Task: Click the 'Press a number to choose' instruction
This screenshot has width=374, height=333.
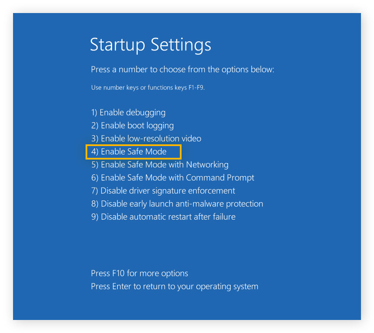Action: coord(182,70)
